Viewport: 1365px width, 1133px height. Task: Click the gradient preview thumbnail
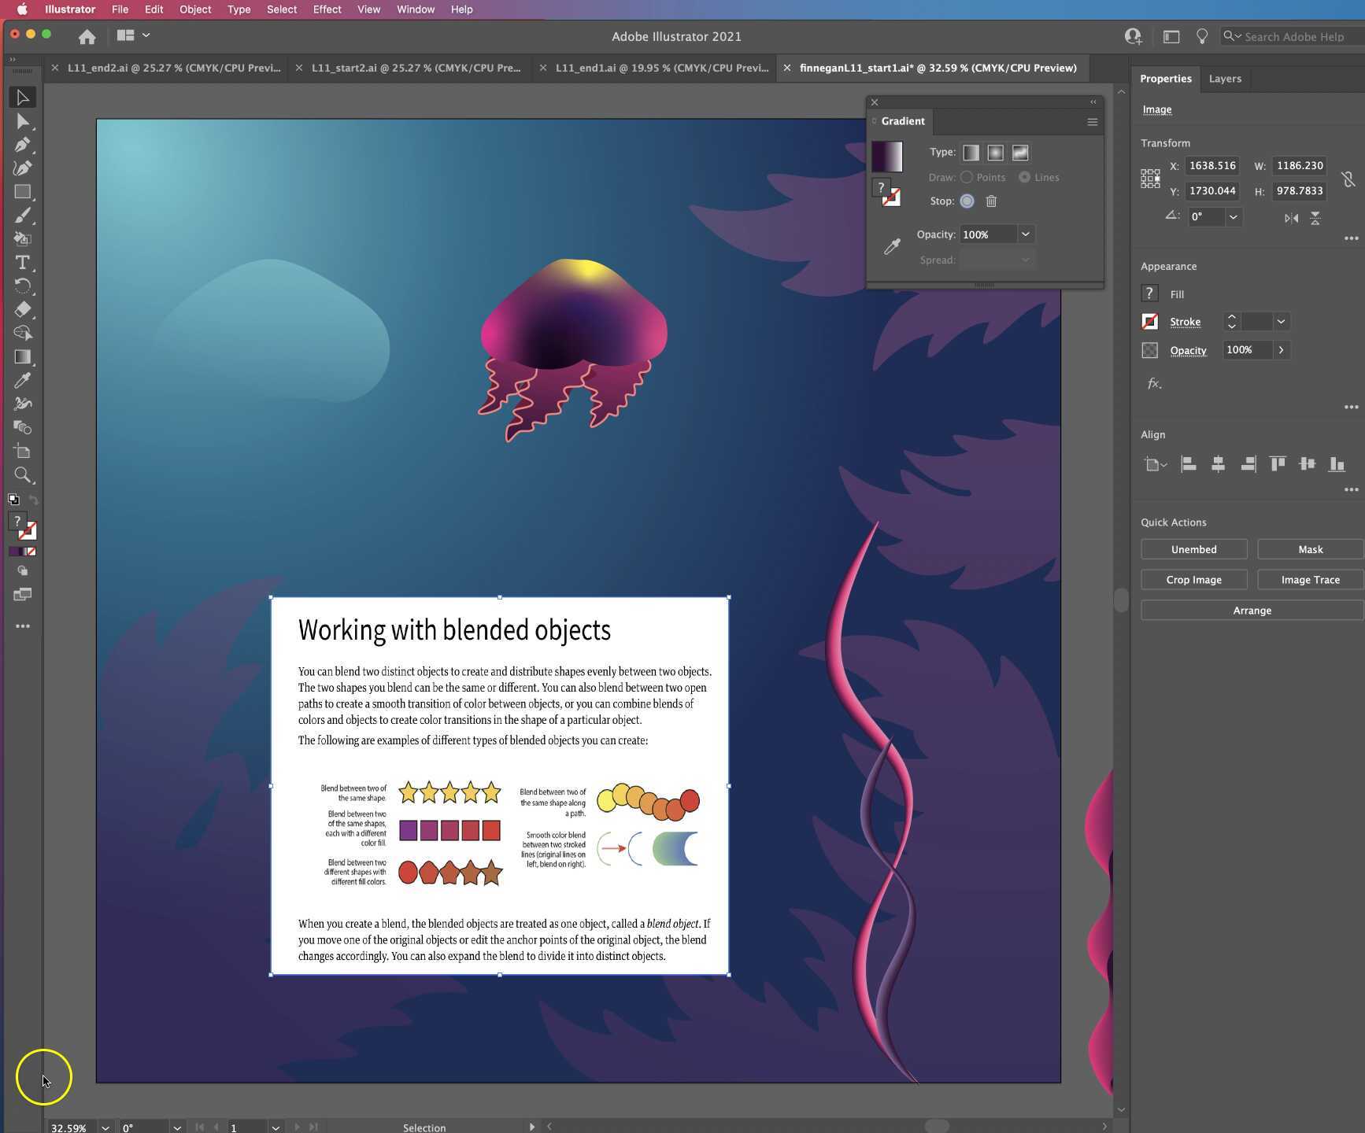[x=888, y=156]
